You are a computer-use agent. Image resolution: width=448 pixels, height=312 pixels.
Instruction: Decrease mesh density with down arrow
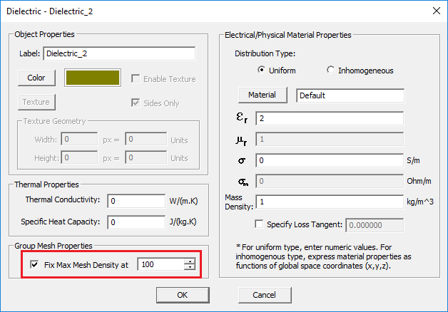(x=189, y=269)
